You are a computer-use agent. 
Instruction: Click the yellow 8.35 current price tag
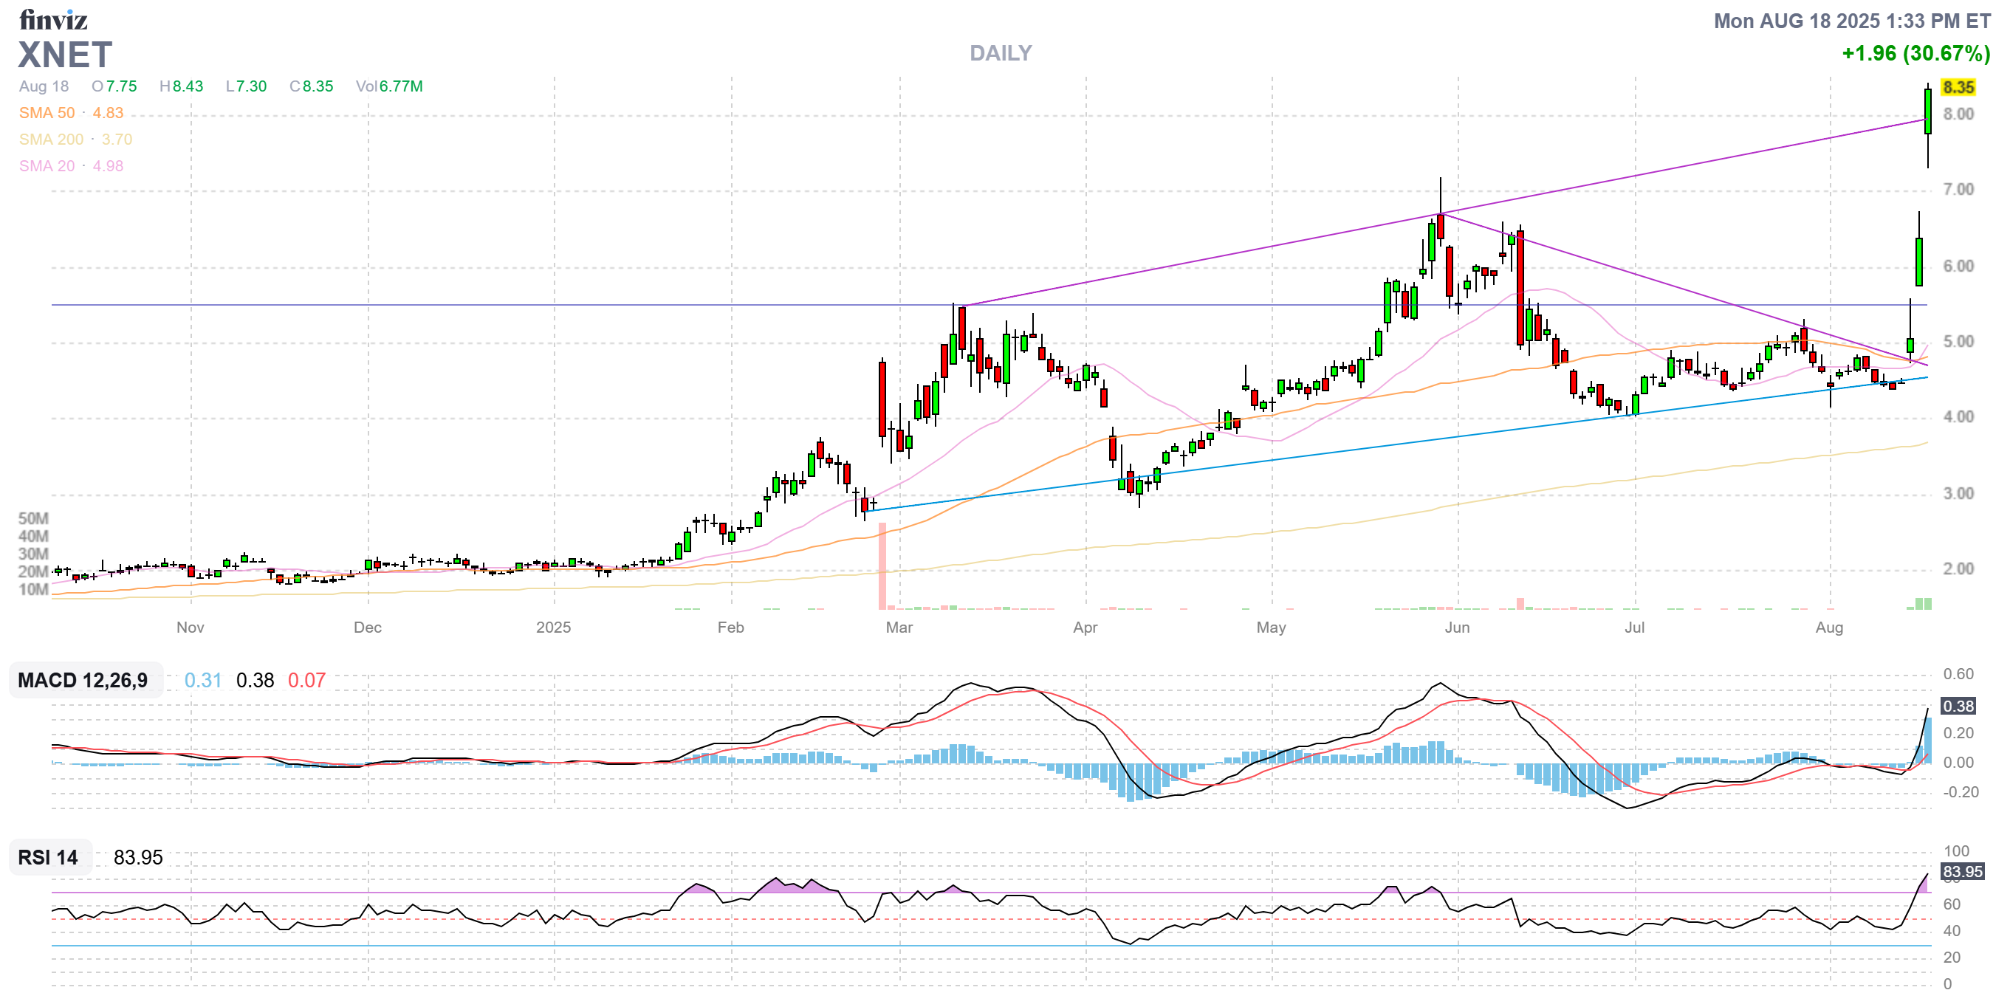point(1958,87)
